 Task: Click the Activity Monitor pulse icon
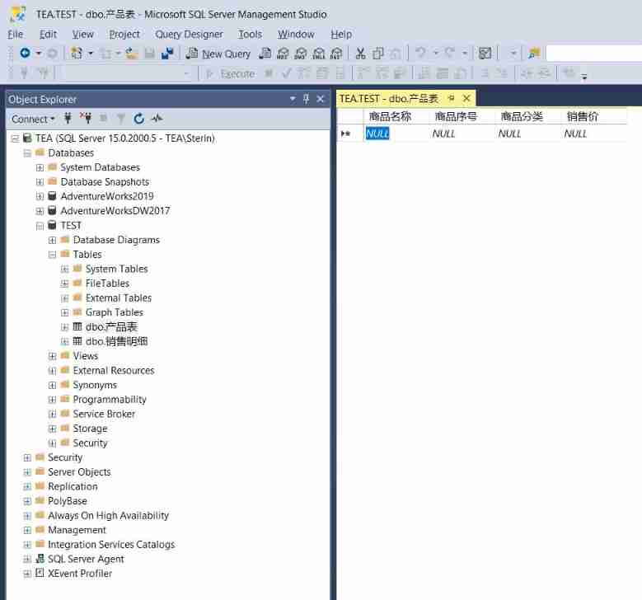[157, 119]
